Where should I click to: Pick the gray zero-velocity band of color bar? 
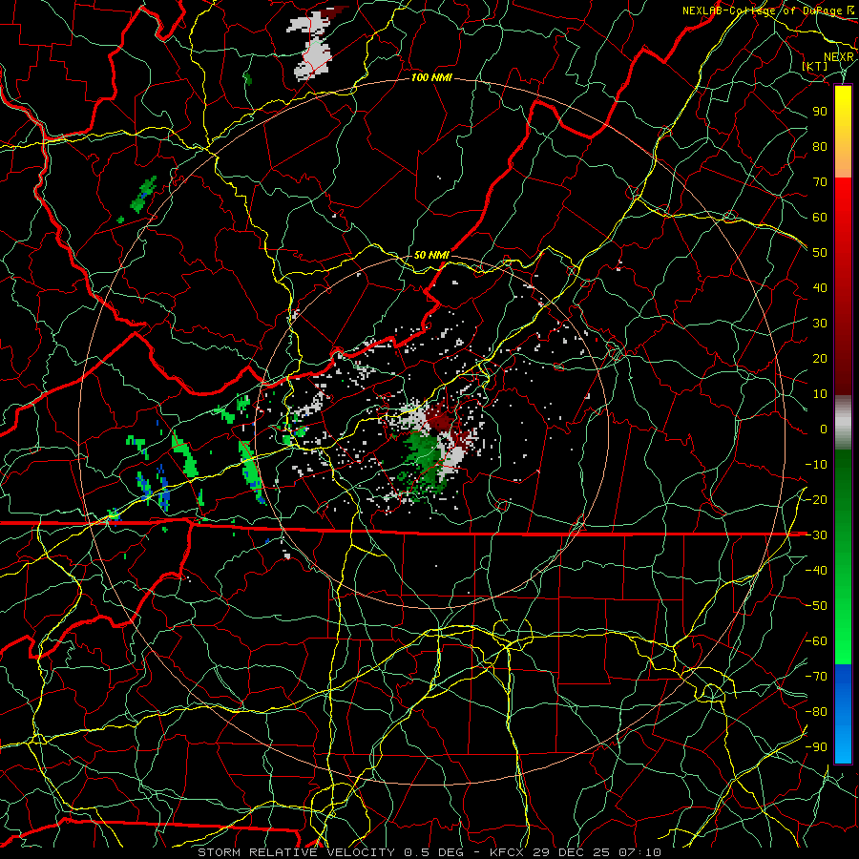(843, 423)
